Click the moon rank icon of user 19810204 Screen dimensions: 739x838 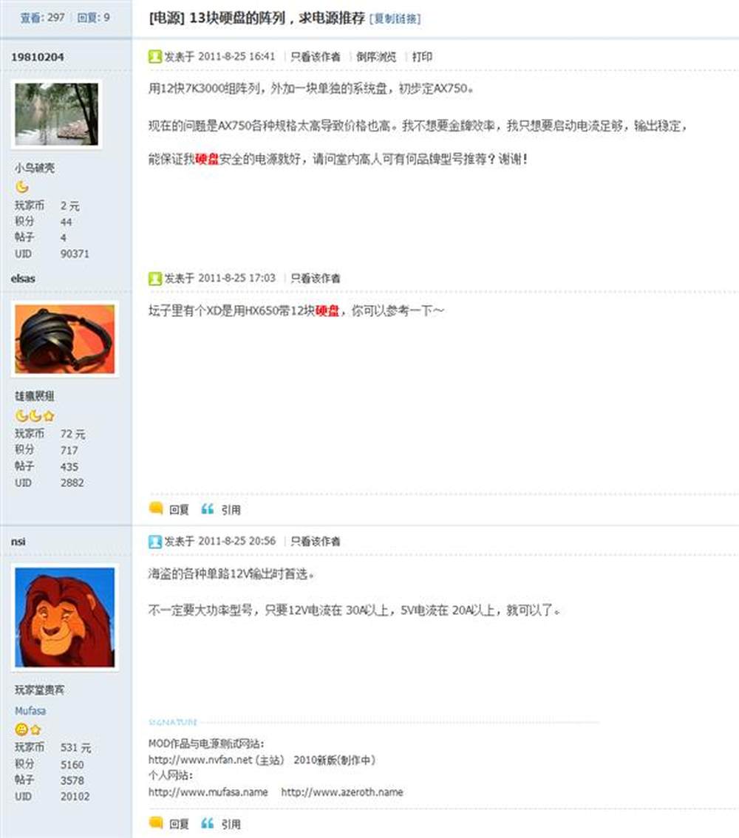pyautogui.click(x=22, y=186)
